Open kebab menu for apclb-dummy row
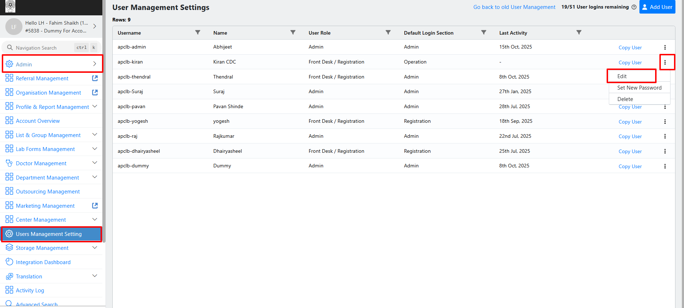Image resolution: width=684 pixels, height=308 pixels. 665,166
